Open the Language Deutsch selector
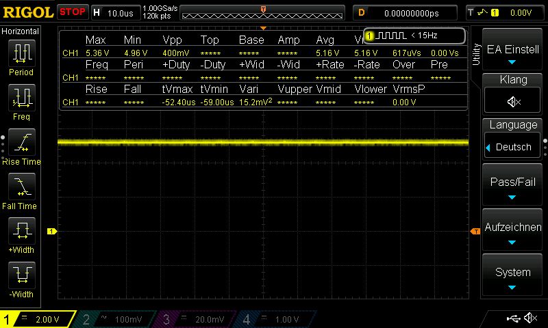Image resolution: width=548 pixels, height=328 pixels. (x=513, y=141)
